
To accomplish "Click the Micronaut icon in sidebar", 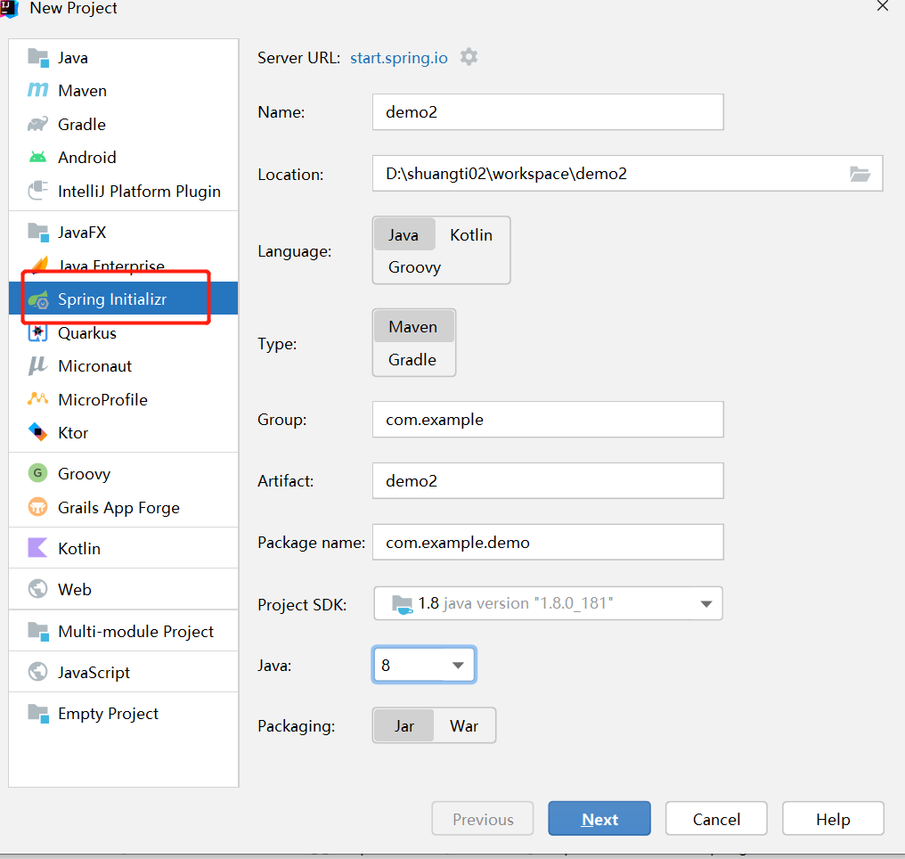I will pos(37,366).
